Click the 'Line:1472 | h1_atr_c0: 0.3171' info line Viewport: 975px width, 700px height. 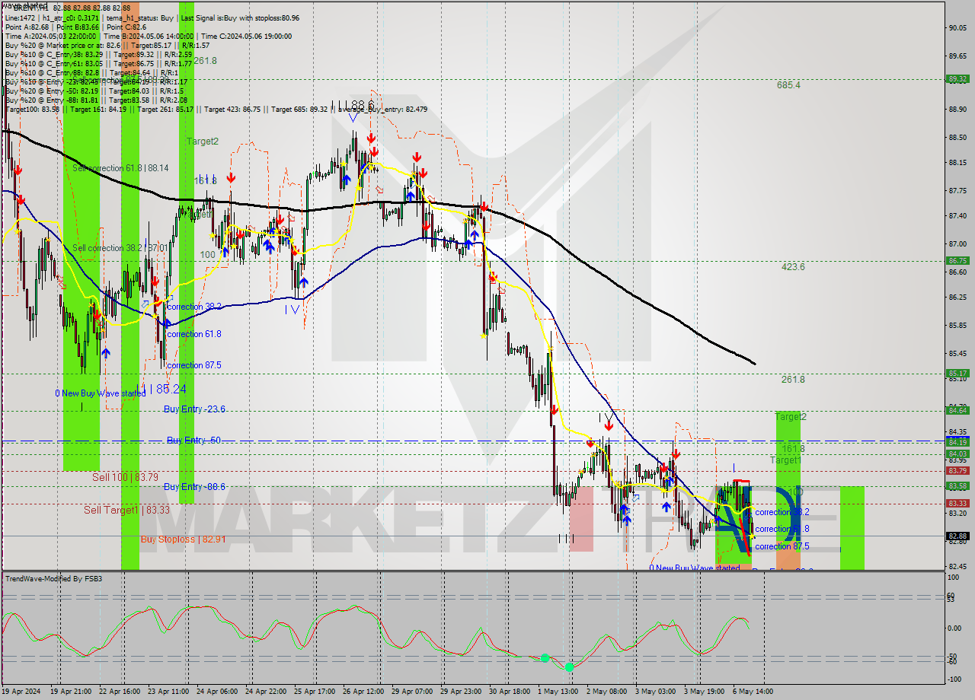(152, 17)
